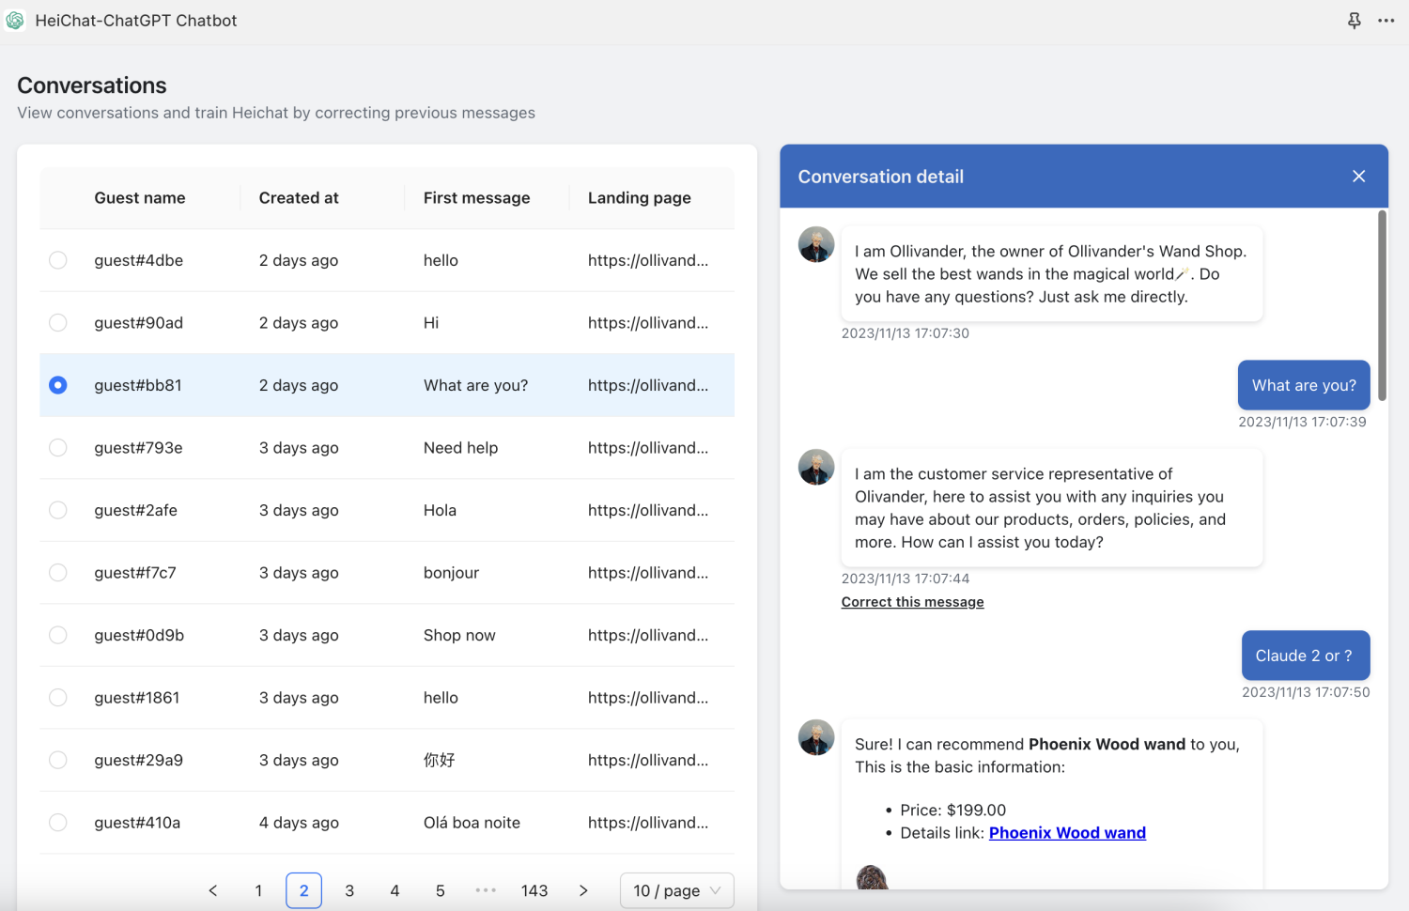Image resolution: width=1409 pixels, height=911 pixels.
Task: Go to page 1 of conversations
Action: (258, 890)
